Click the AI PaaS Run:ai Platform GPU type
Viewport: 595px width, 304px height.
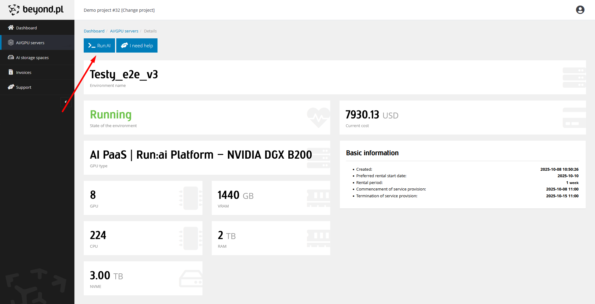(201, 155)
